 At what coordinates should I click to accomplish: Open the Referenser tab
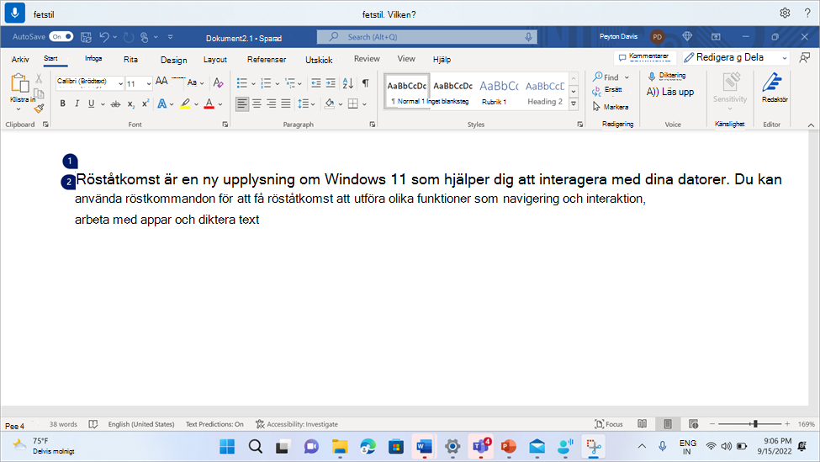coord(267,60)
